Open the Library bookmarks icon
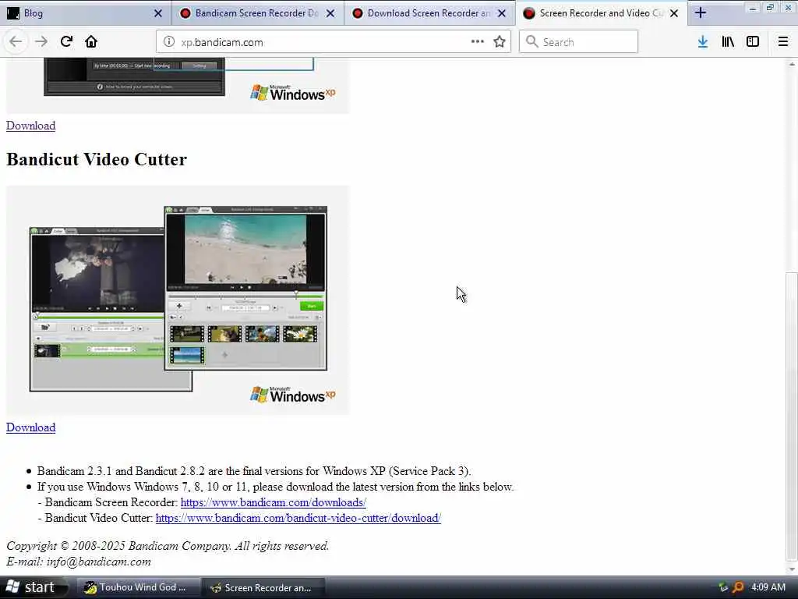Viewport: 798px width, 599px height. click(x=728, y=42)
